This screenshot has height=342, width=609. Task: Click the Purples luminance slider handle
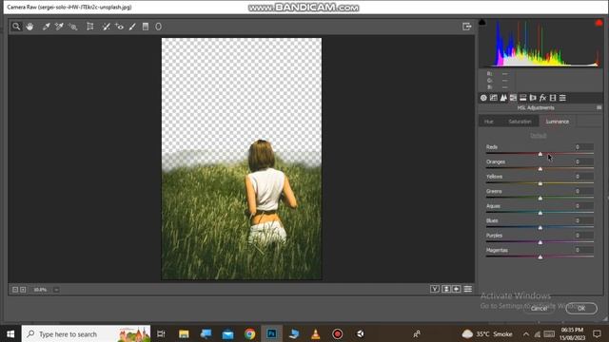pyautogui.click(x=540, y=242)
